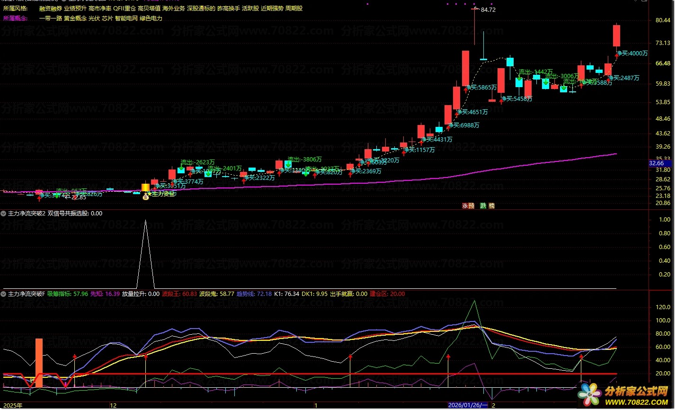Open the 深股通标的 style tag
The width and height of the screenshot is (676, 410).
pyautogui.click(x=201, y=9)
